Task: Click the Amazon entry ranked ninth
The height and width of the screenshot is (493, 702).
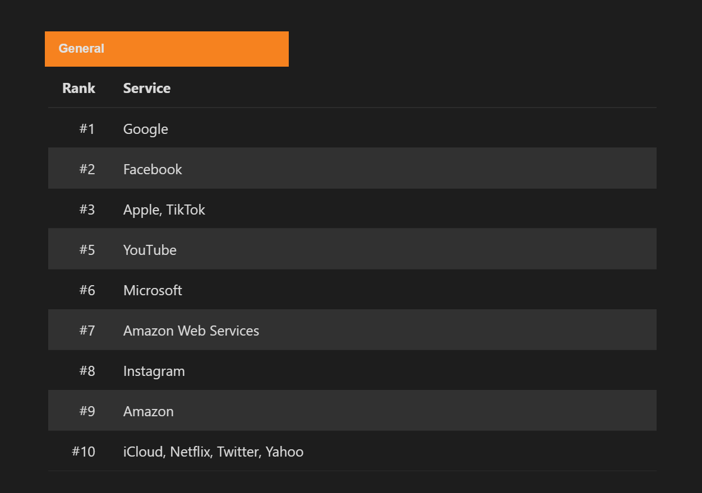Action: point(149,411)
